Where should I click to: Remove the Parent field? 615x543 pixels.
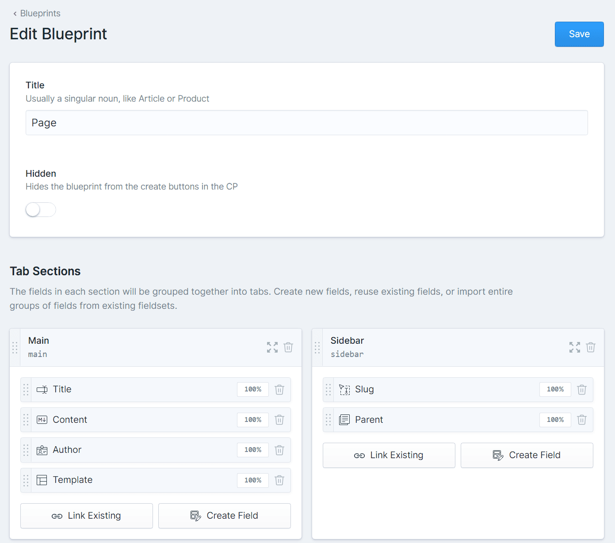pos(582,420)
